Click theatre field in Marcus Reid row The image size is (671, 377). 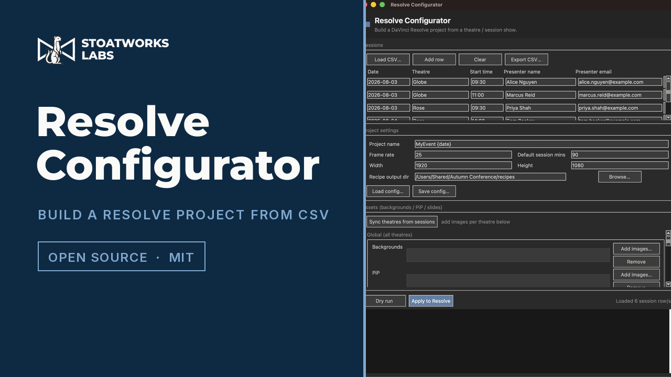coord(440,95)
